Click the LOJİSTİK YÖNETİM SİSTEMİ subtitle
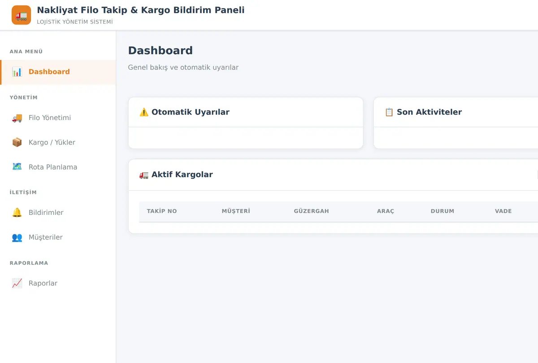 (x=75, y=22)
